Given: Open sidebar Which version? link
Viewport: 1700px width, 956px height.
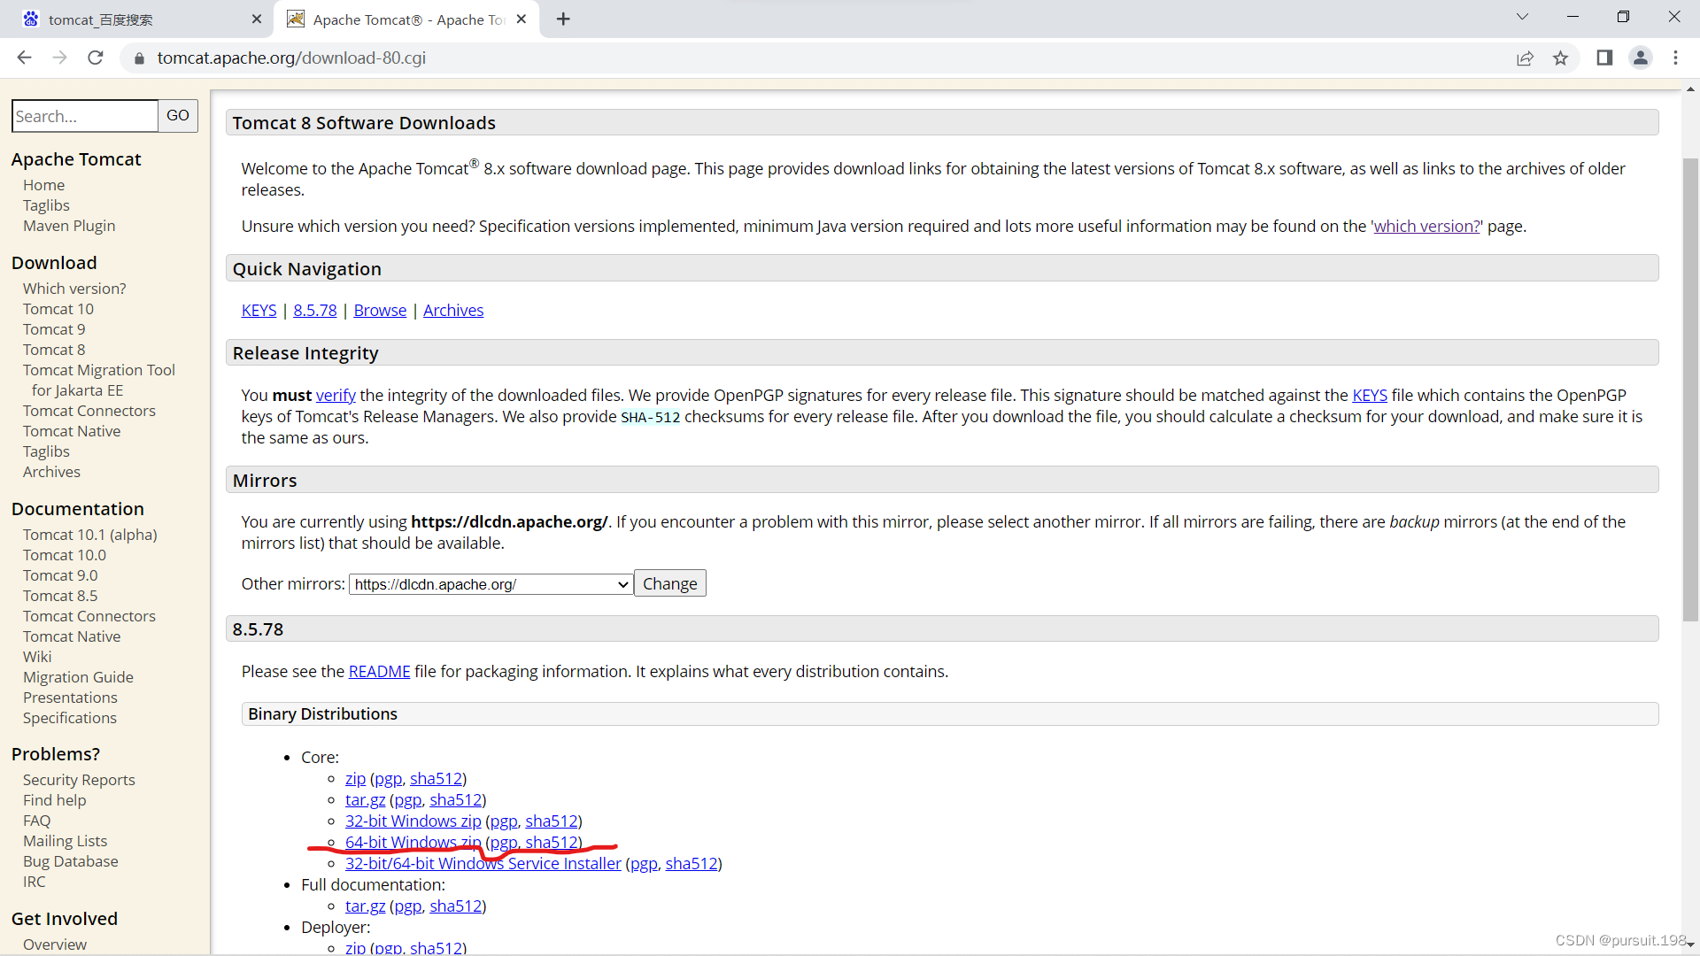Looking at the screenshot, I should point(74,289).
